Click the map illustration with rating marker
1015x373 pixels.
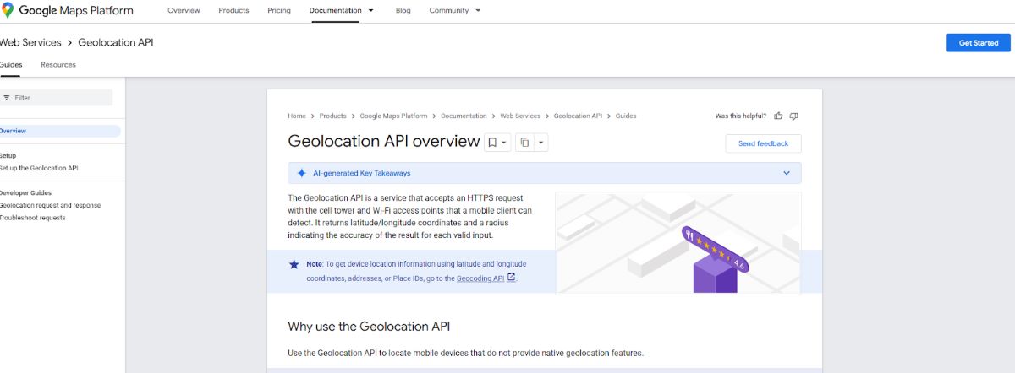(678, 243)
